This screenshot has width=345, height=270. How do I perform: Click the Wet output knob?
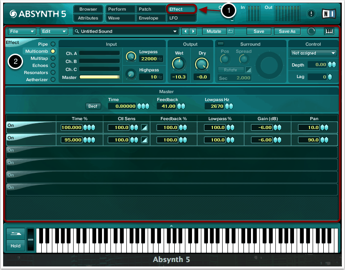coord(179,64)
